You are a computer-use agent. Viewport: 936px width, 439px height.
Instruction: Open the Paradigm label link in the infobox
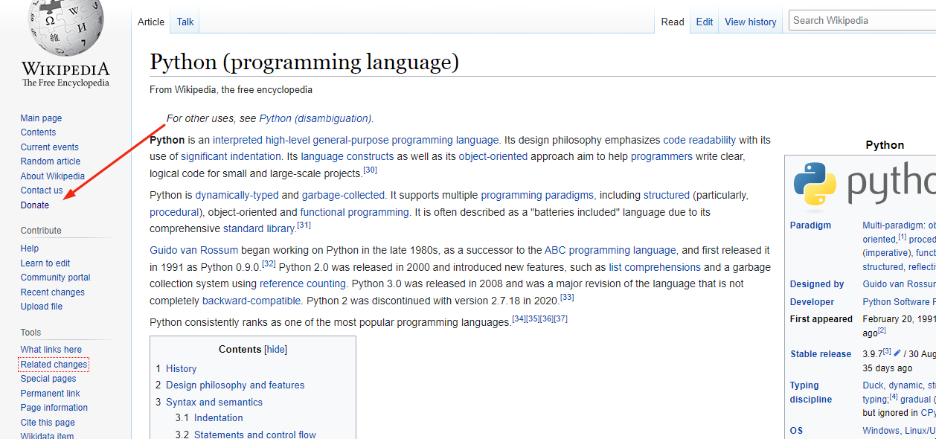pyautogui.click(x=811, y=225)
